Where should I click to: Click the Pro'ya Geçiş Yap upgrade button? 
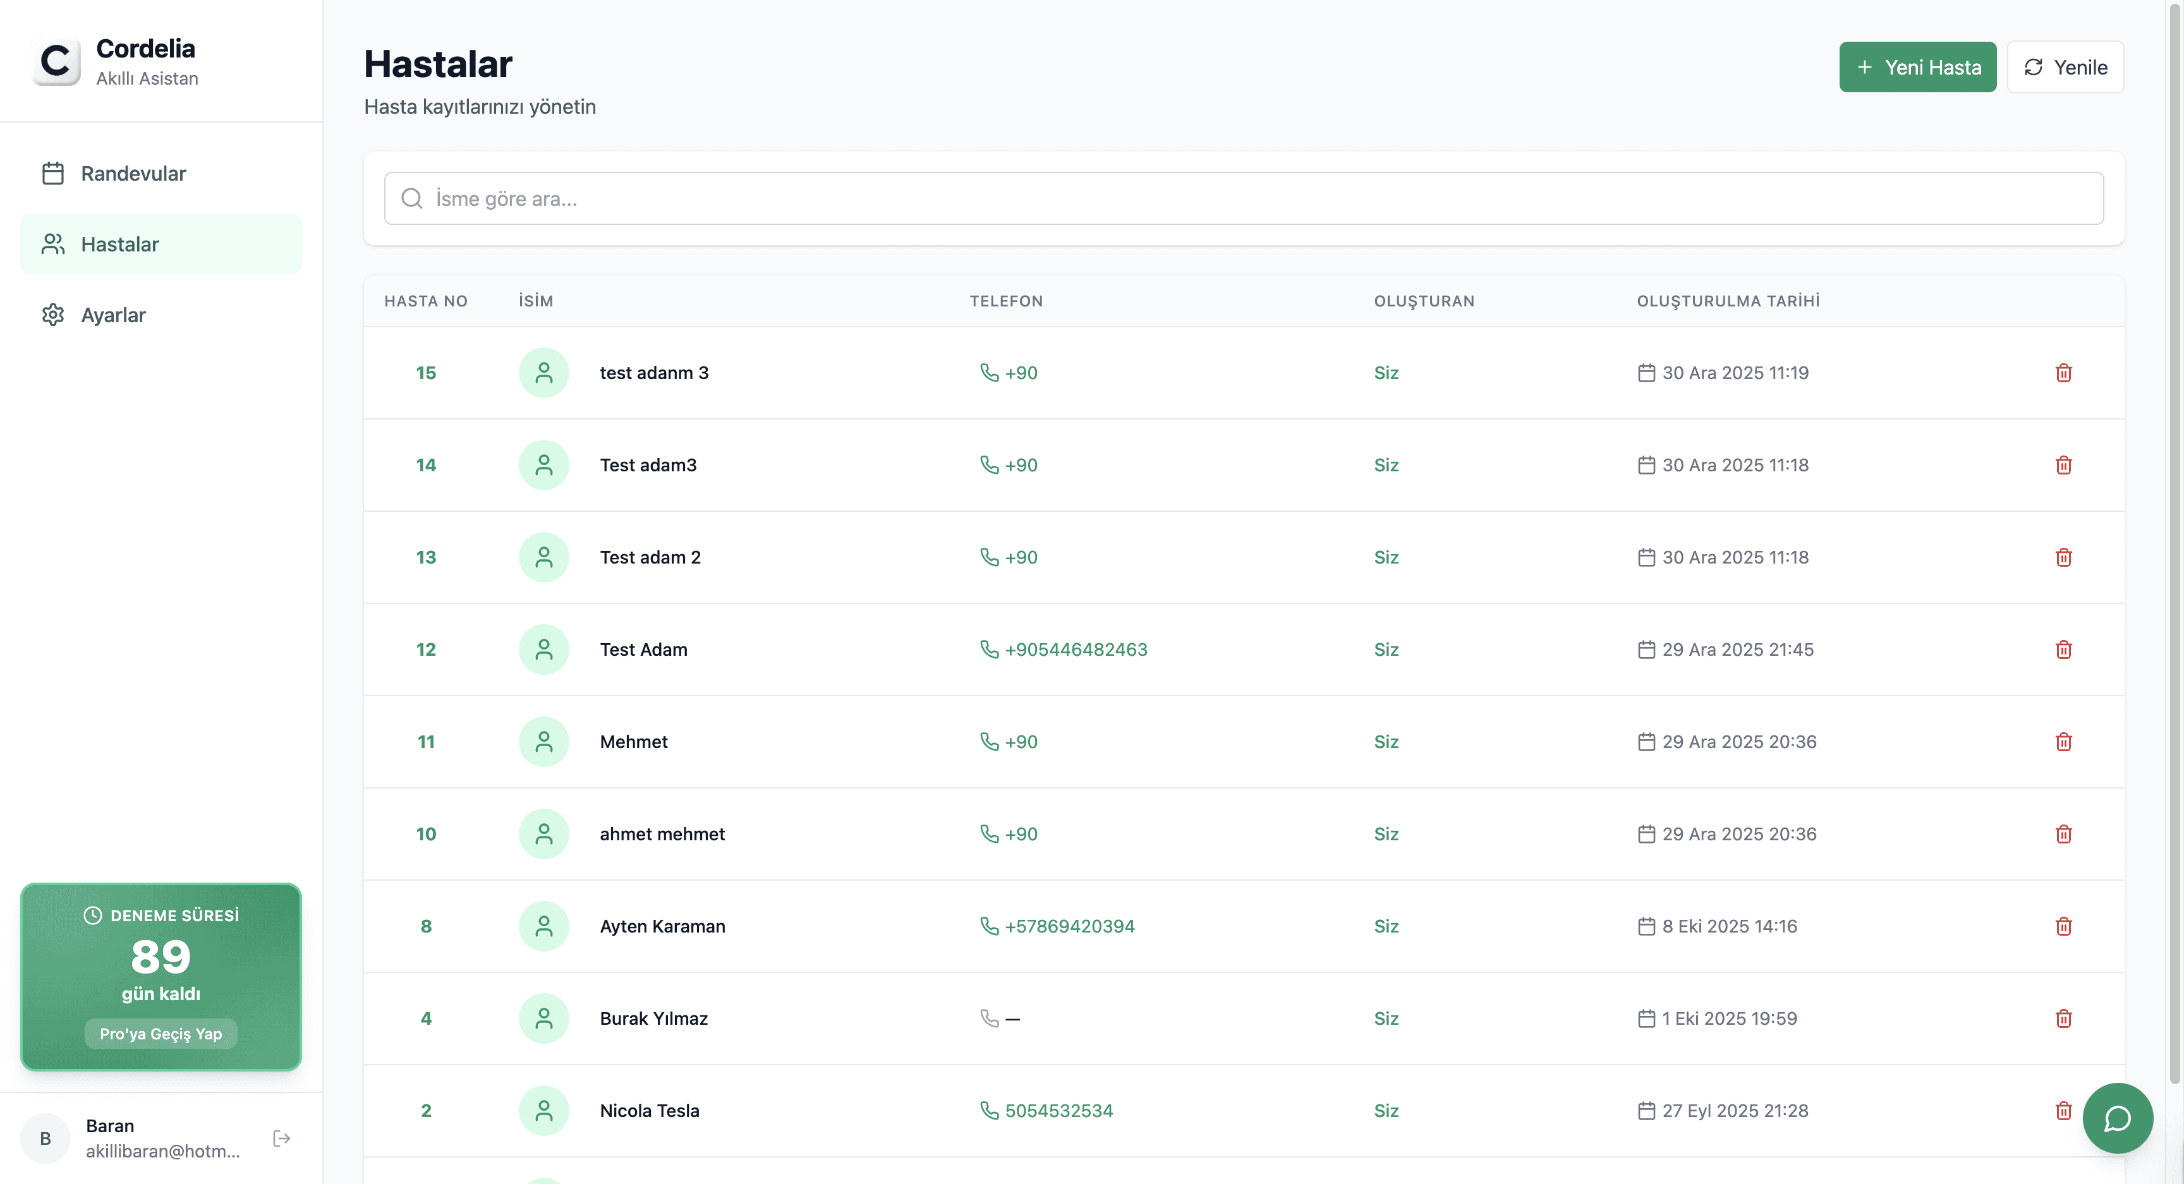(x=161, y=1034)
